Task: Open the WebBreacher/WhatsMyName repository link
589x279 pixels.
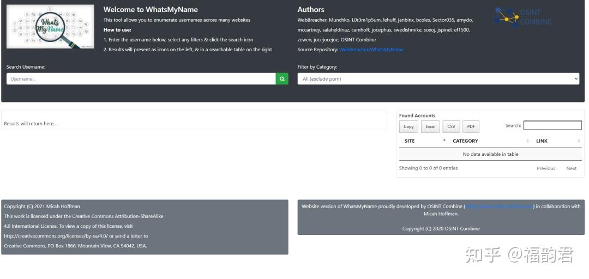Action: pos(371,50)
